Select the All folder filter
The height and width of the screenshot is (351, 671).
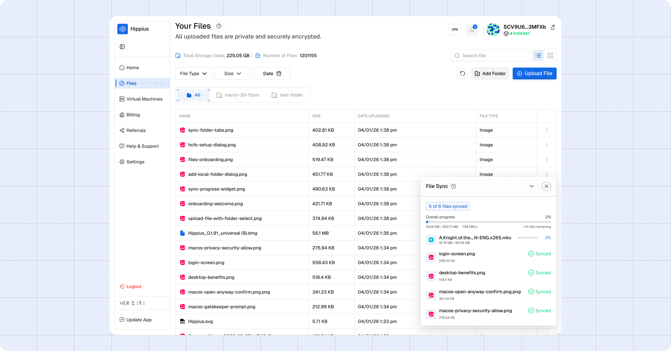tap(193, 95)
